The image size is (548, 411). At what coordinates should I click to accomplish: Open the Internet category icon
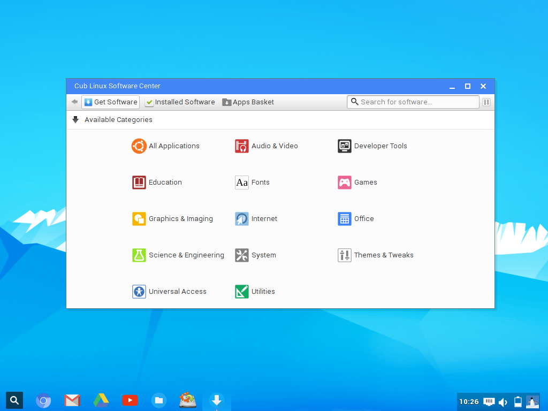(x=241, y=219)
